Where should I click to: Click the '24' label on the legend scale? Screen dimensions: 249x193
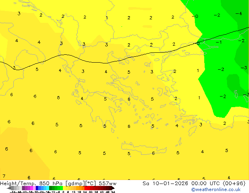[85, 192]
